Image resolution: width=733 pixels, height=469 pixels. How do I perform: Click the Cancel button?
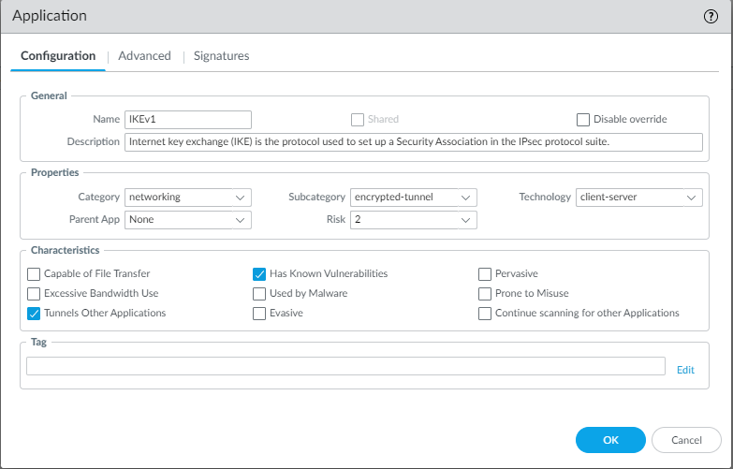click(x=686, y=440)
